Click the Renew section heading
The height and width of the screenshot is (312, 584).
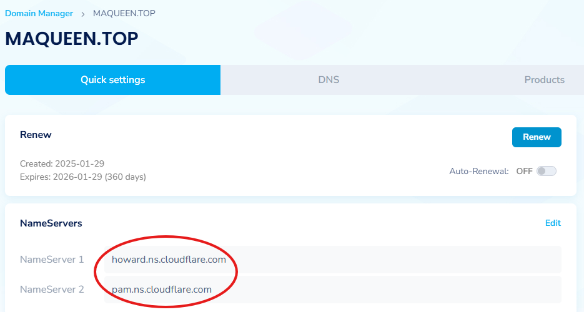(36, 135)
